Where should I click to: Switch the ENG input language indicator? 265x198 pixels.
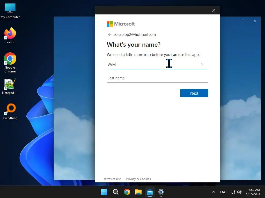(x=223, y=192)
